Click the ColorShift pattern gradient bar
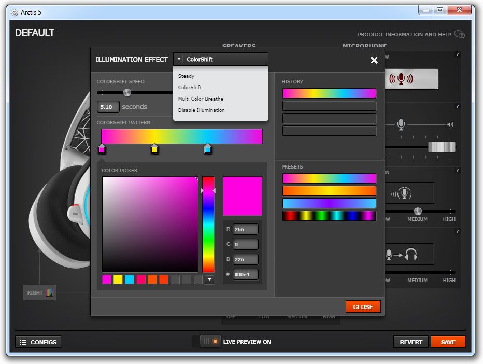 (x=182, y=136)
